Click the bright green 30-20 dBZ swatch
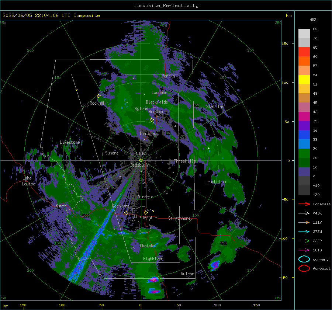The width and height of the screenshot is (332, 310). pyautogui.click(x=304, y=153)
